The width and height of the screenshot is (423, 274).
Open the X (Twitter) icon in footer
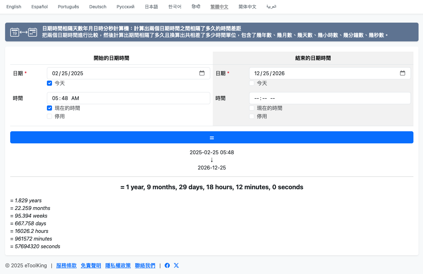(x=176, y=265)
